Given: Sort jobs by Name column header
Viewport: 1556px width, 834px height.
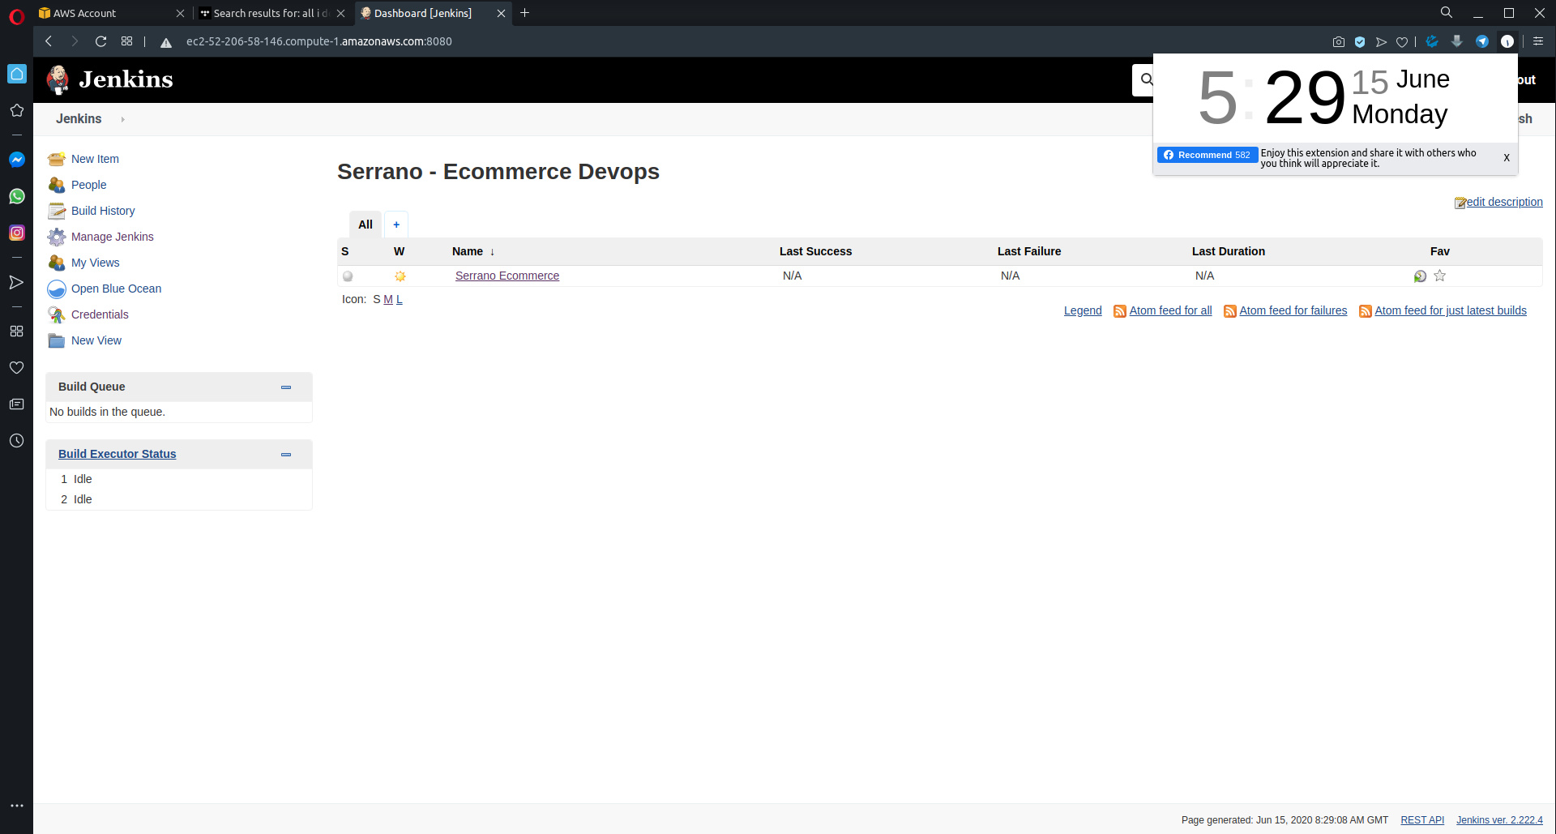Looking at the screenshot, I should click(473, 251).
